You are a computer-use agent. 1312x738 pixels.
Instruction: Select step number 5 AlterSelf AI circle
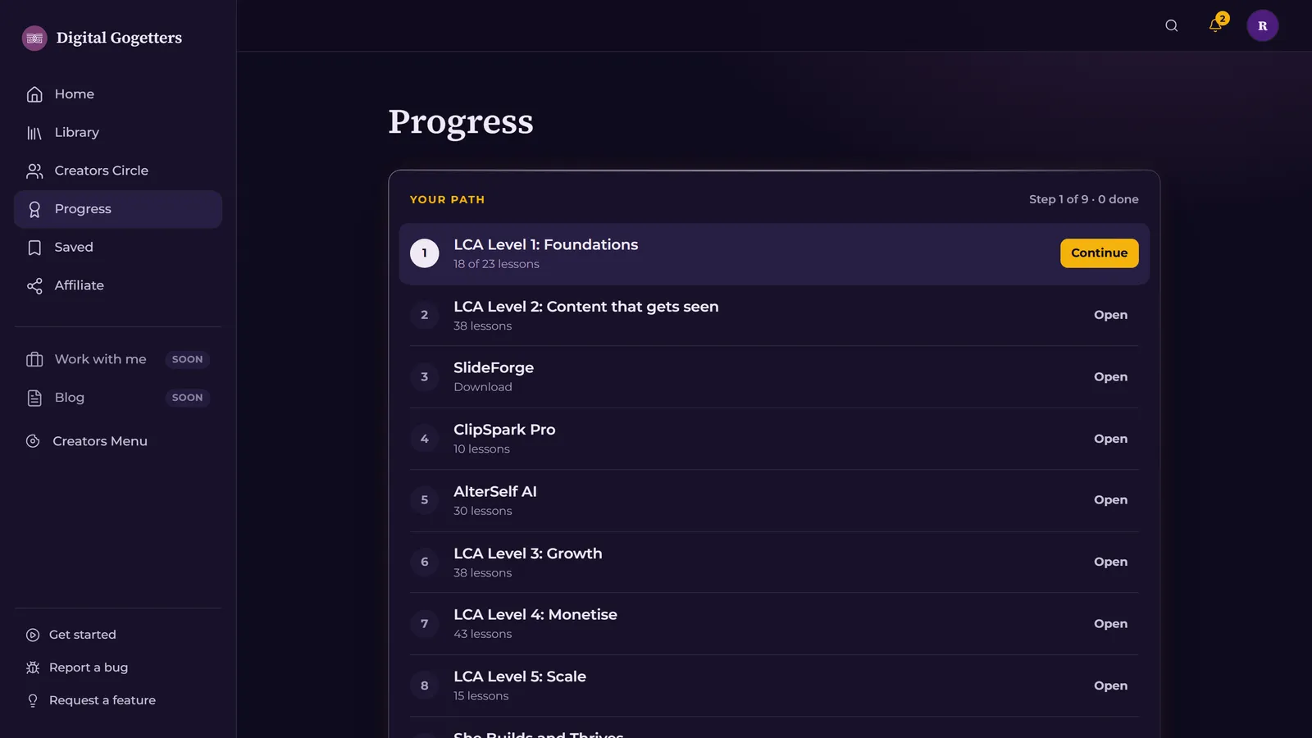(x=424, y=500)
